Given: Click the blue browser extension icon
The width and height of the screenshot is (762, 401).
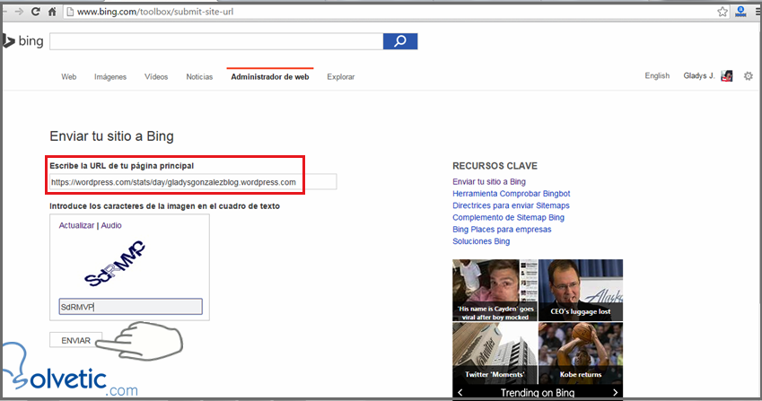Looking at the screenshot, I should (740, 12).
